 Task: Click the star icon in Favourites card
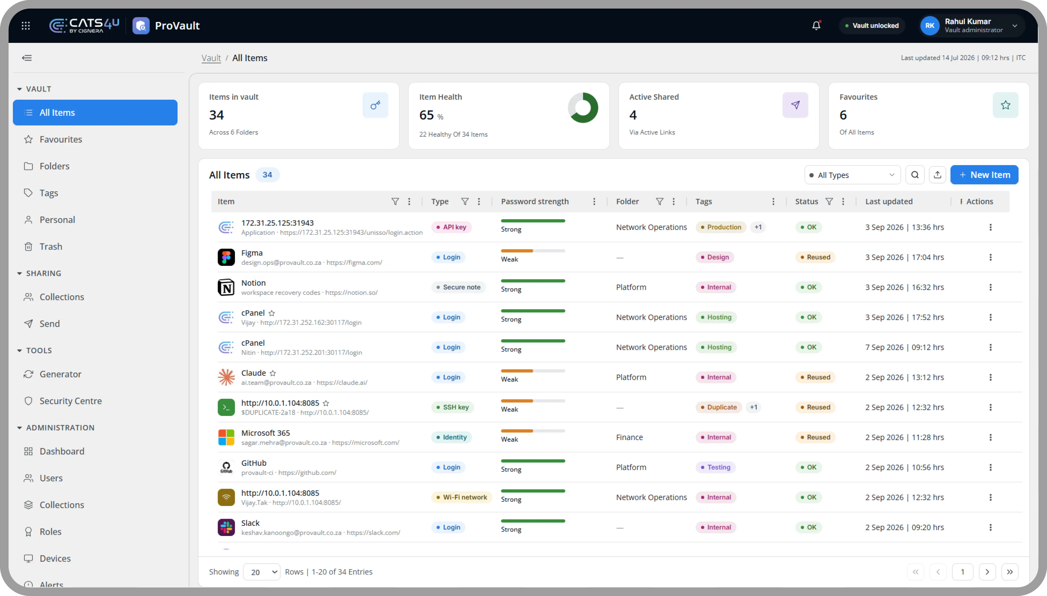coord(1005,105)
